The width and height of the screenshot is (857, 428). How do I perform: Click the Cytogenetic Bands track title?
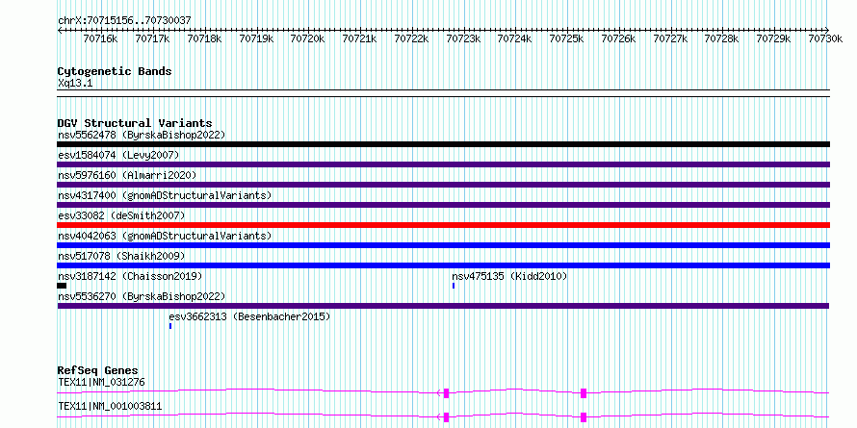pyautogui.click(x=115, y=71)
